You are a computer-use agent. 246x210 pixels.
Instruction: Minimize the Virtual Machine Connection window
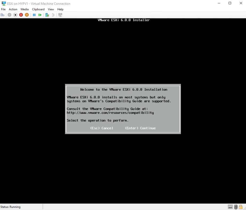[219, 3]
